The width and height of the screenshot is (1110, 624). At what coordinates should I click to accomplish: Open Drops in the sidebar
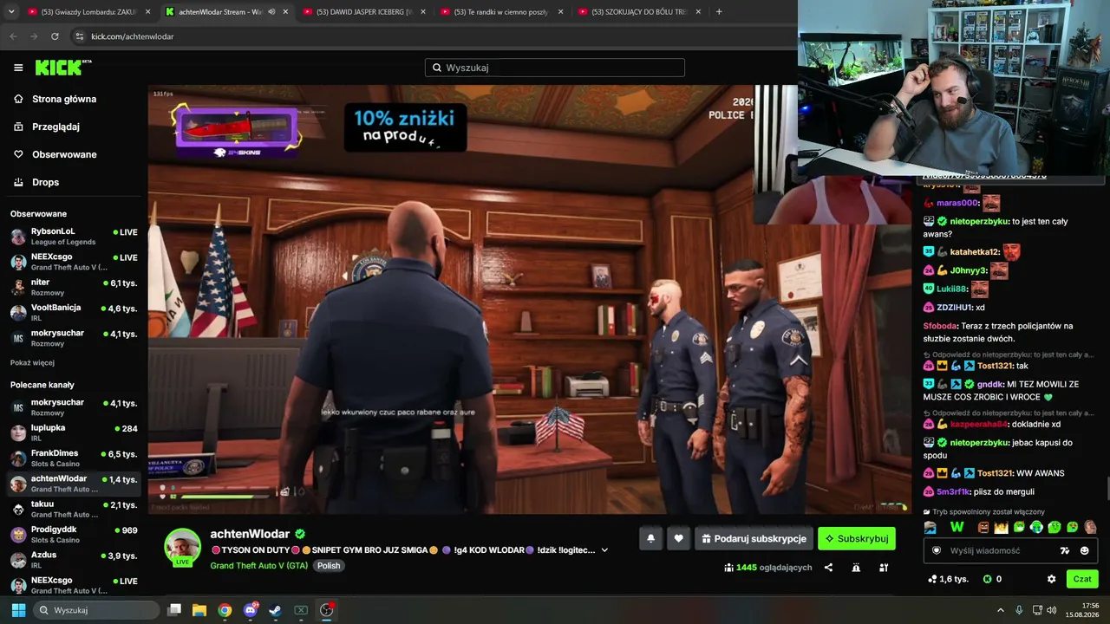[74, 182]
